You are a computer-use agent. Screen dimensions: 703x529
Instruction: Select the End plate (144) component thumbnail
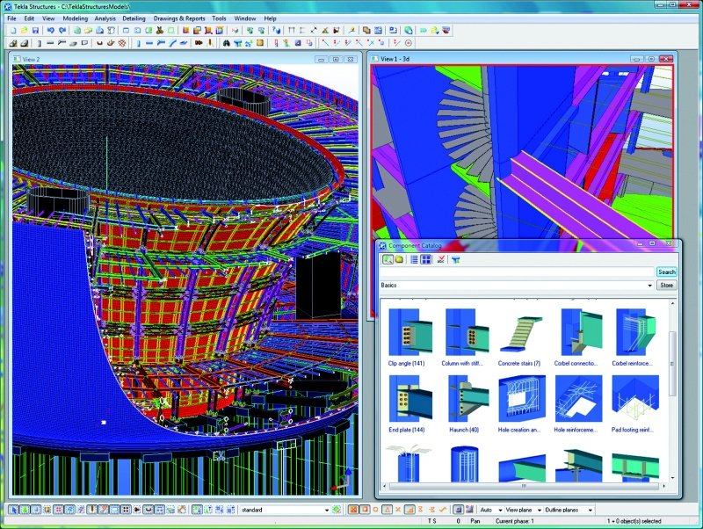[410, 399]
